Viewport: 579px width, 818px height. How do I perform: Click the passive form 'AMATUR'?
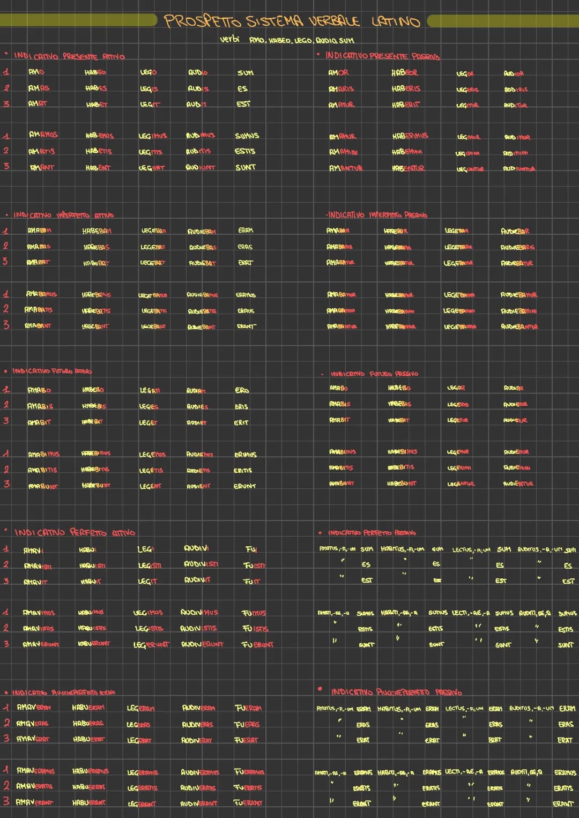pos(342,105)
